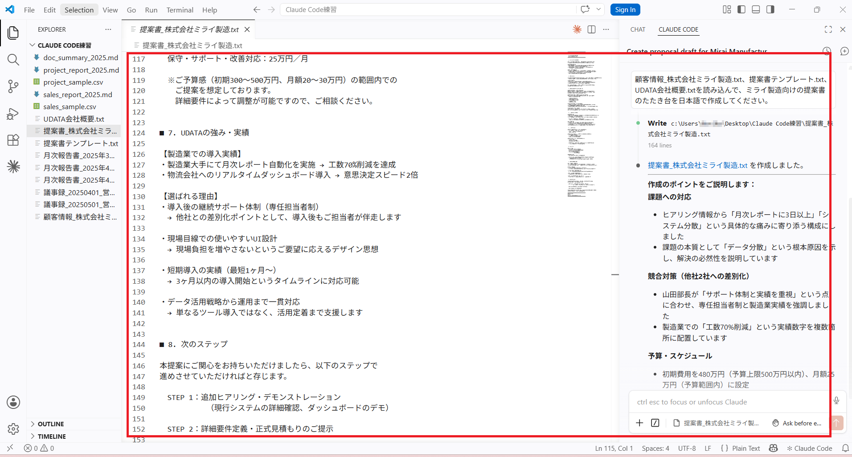Open past conversations history icon

827,51
